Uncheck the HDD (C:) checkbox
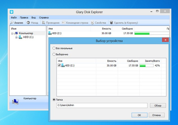Image resolution: width=178 pixels, height=125 pixels. (x=59, y=65)
